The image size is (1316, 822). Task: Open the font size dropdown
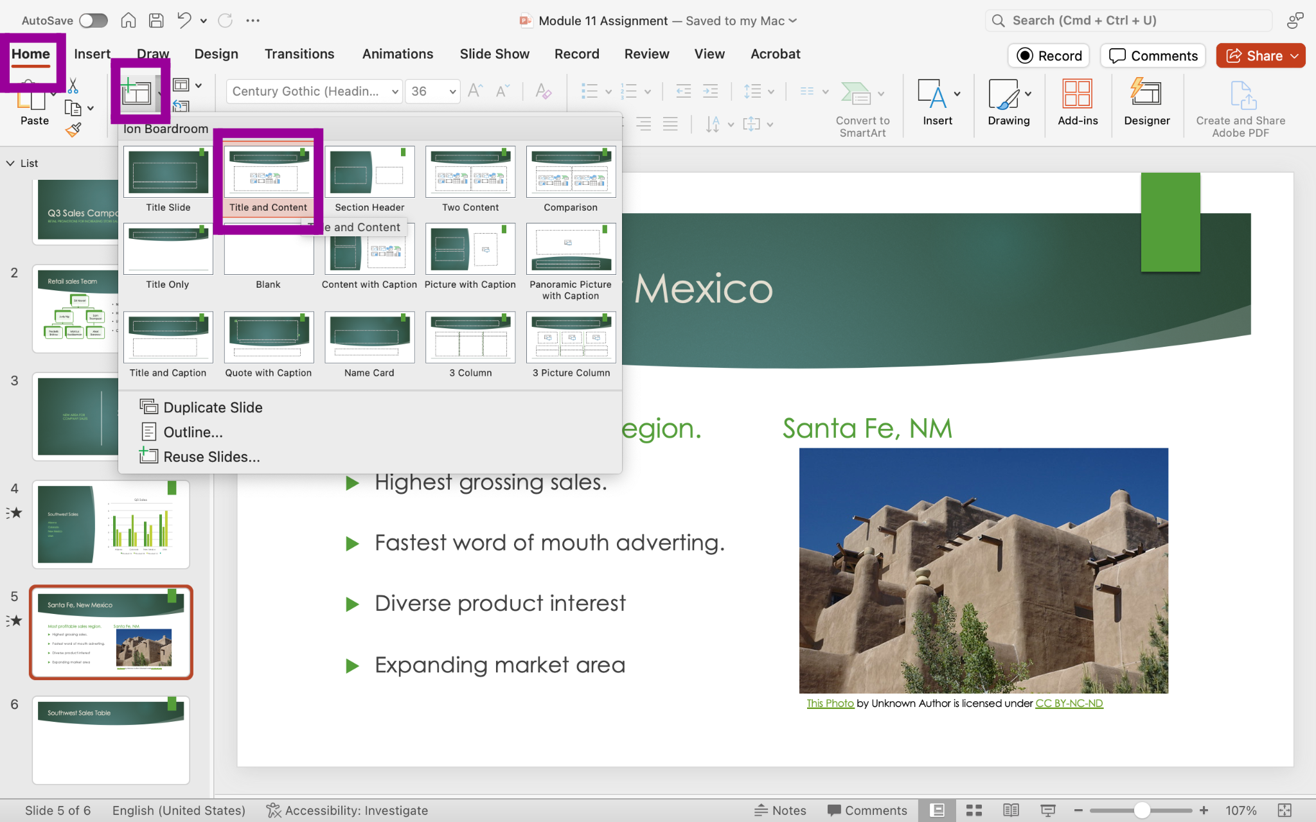(x=453, y=91)
